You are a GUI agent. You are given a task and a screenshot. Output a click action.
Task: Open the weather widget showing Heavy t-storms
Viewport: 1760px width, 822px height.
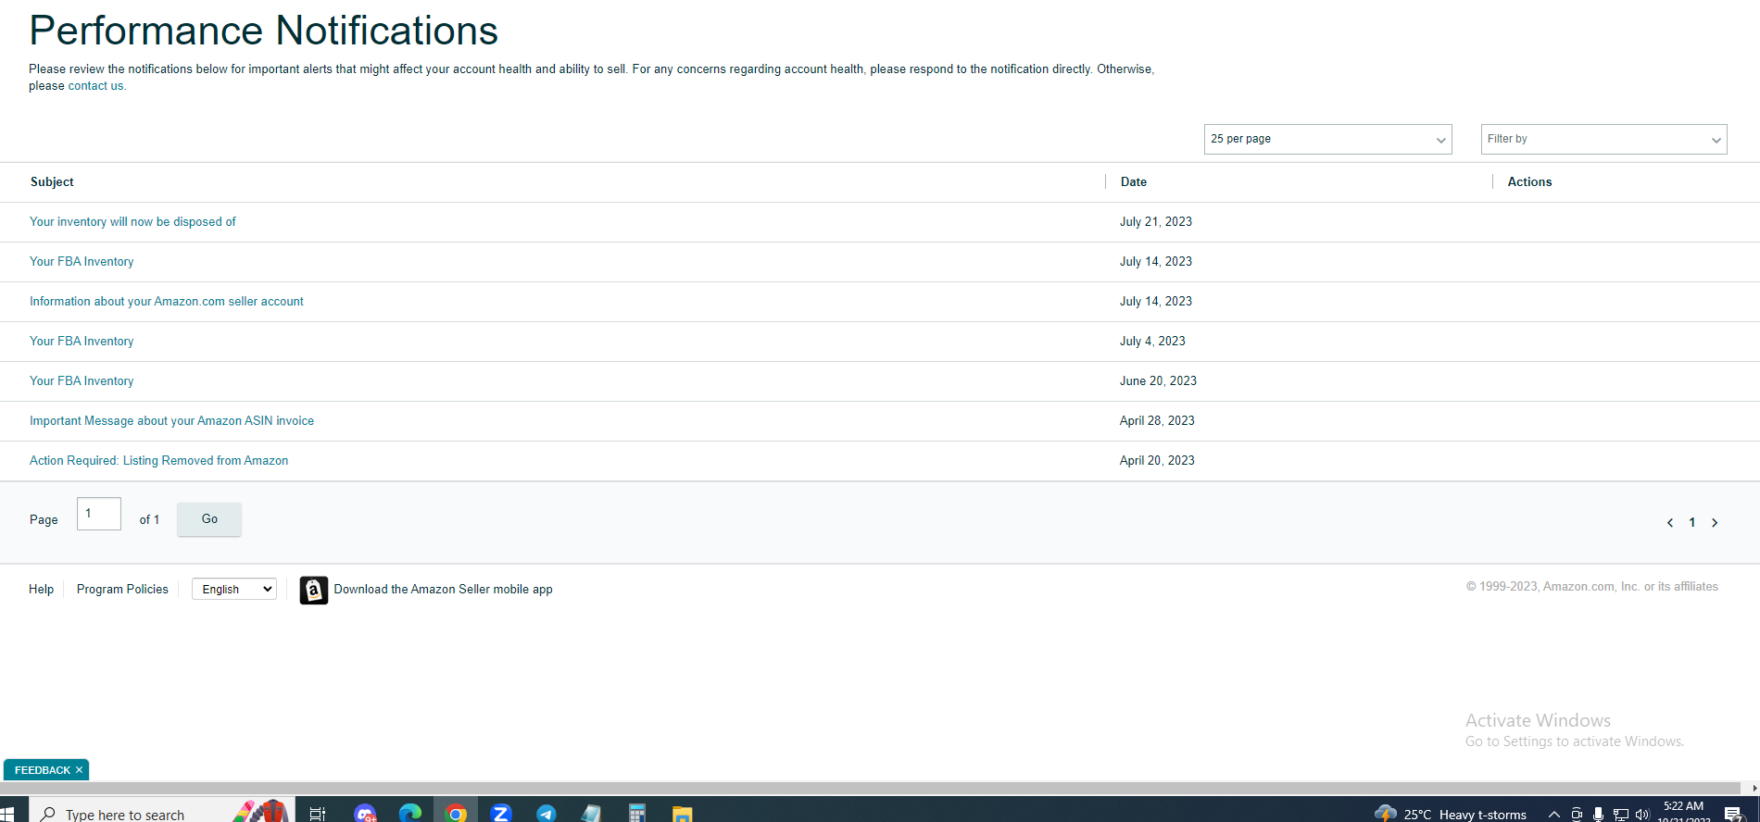click(x=1451, y=814)
